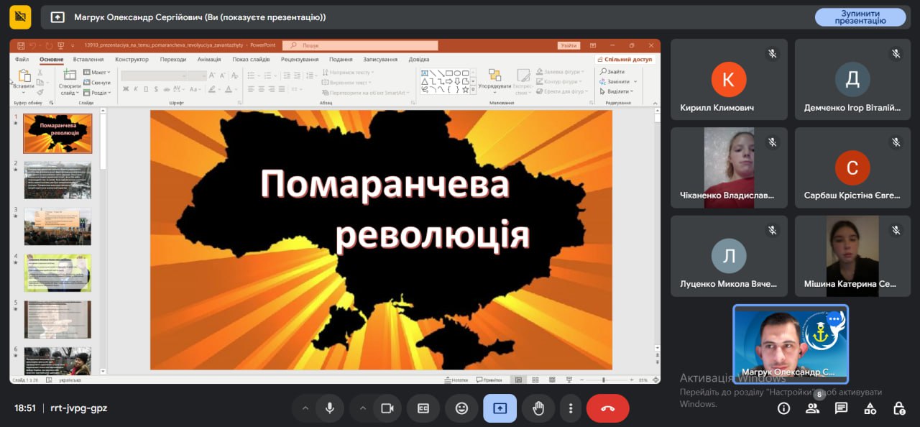The image size is (920, 427).
Task: Hang up with the red end call button
Action: [607, 408]
